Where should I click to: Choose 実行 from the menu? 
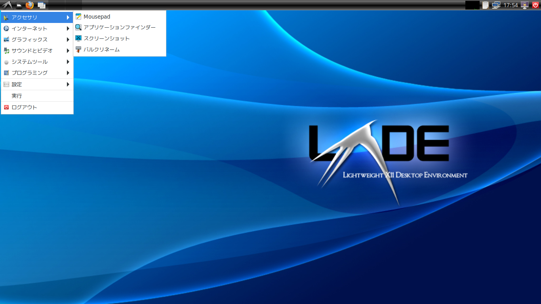pos(37,96)
